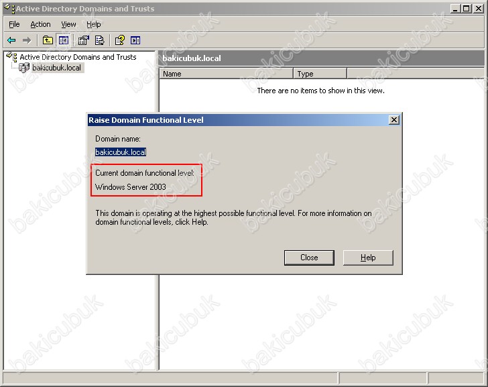Open the Action menu
Viewport: 488px width, 387px height.
click(40, 24)
